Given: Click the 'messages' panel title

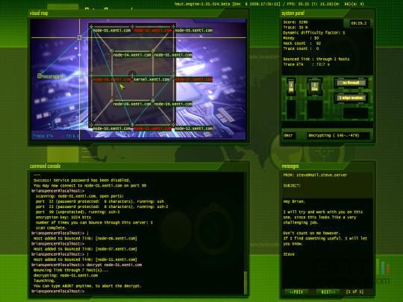Looking at the screenshot, I should pyautogui.click(x=290, y=166).
